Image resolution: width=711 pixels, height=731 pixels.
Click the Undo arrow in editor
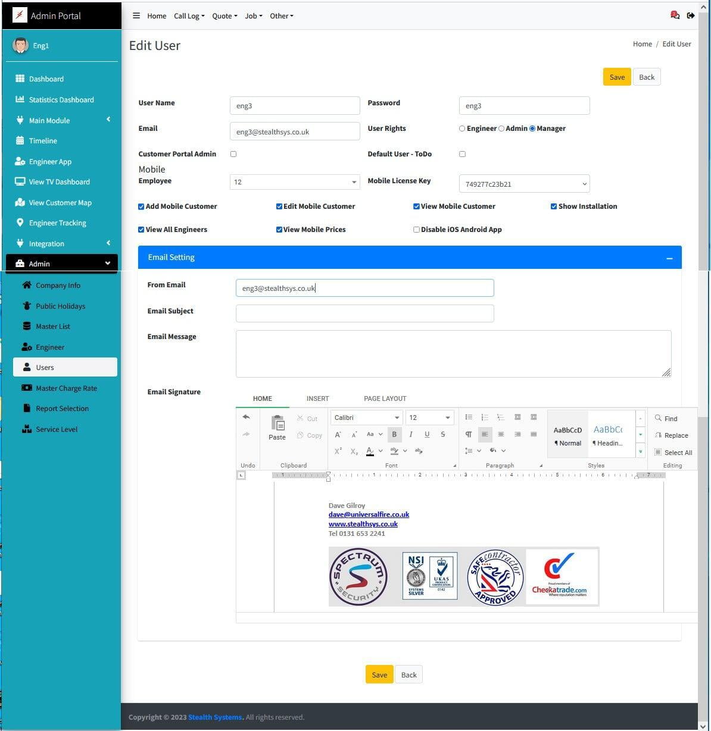(246, 418)
